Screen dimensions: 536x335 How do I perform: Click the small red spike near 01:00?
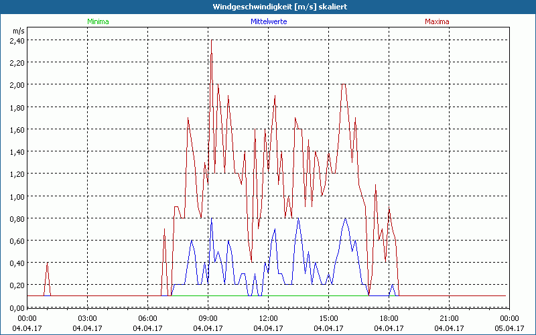(x=48, y=264)
